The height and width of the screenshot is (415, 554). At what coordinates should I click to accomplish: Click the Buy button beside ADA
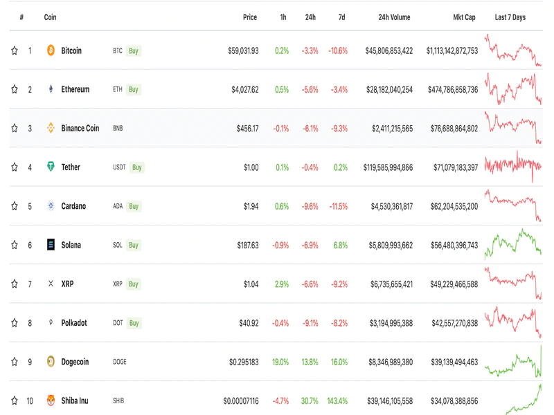pyautogui.click(x=134, y=206)
